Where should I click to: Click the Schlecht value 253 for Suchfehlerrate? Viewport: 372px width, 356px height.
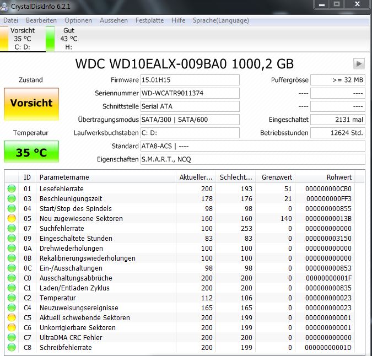point(246,228)
